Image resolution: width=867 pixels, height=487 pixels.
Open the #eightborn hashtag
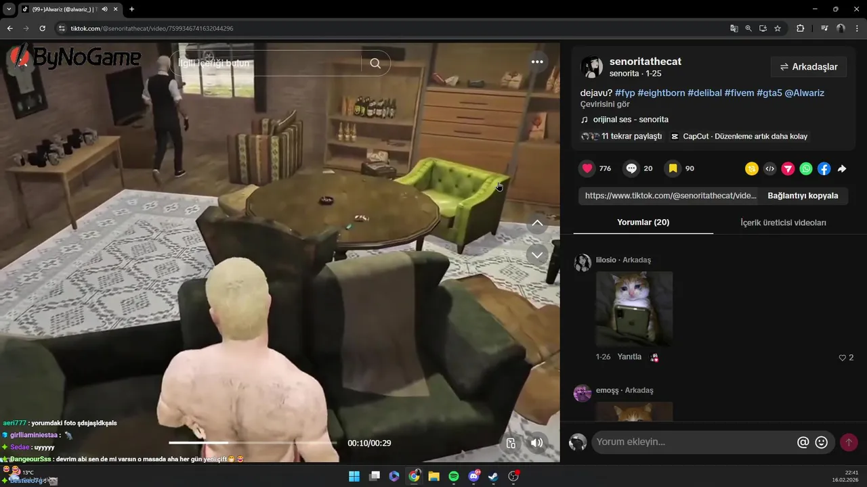(x=661, y=93)
